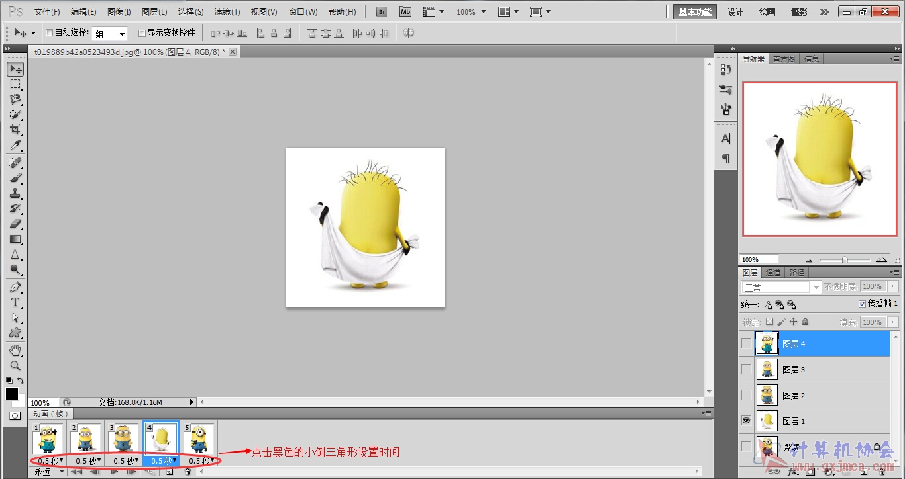Switch to the 设计 workspace
905x479 pixels.
(735, 12)
